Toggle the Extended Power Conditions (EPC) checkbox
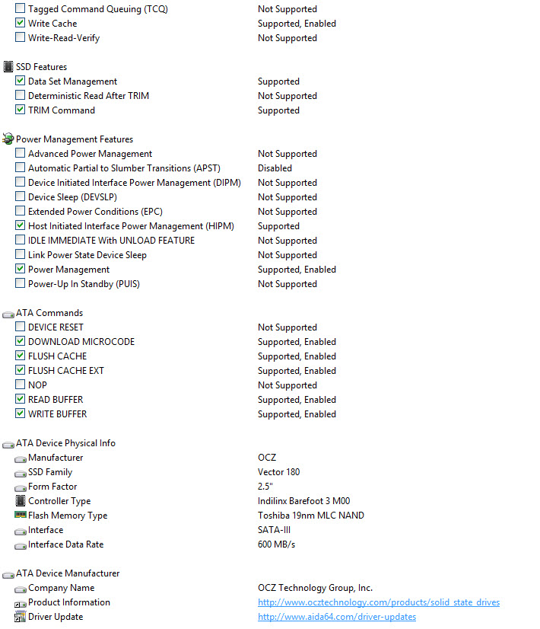 point(20,211)
